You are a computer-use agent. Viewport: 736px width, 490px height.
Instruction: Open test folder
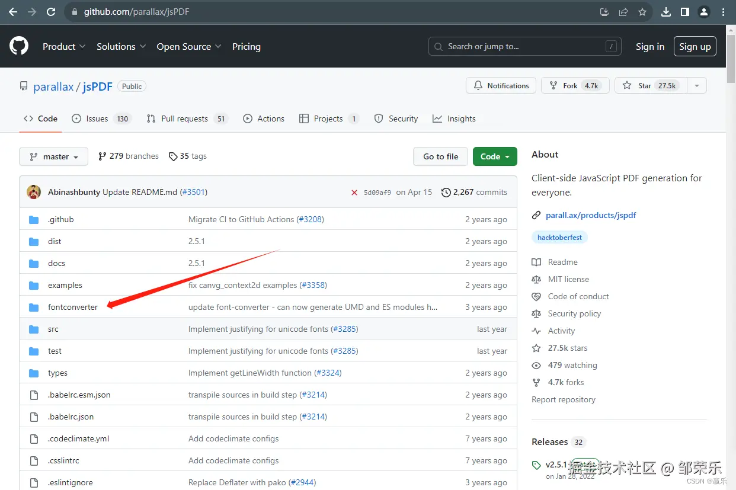(x=55, y=351)
